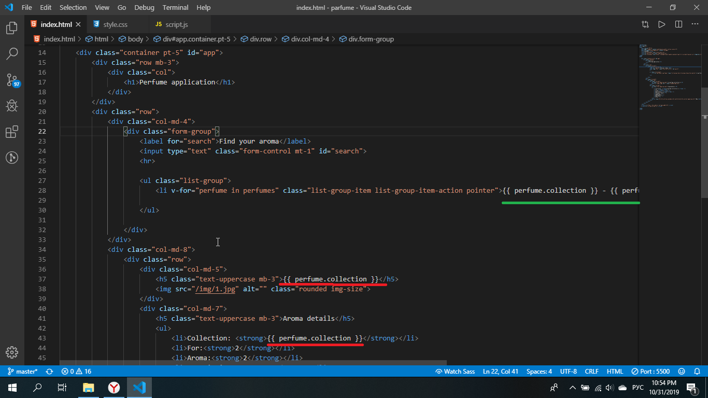The width and height of the screenshot is (708, 398).
Task: Open File Explorer from taskbar
Action: click(x=89, y=387)
